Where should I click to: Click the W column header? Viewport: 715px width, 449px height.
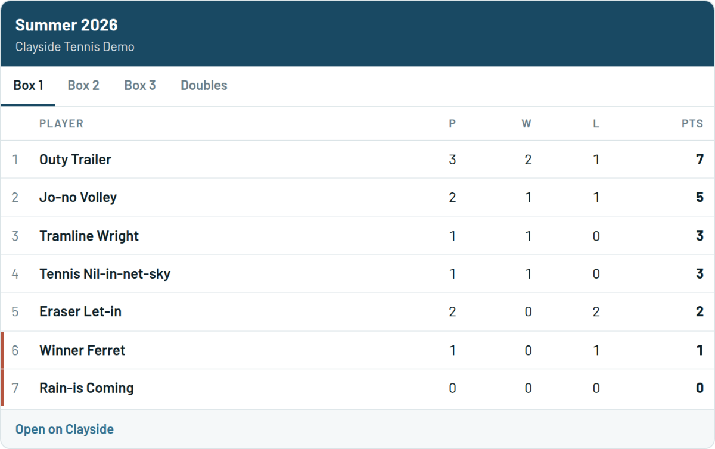pos(527,124)
